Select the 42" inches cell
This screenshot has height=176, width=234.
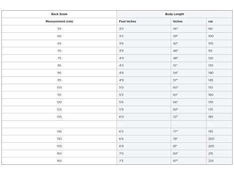coord(189,44)
